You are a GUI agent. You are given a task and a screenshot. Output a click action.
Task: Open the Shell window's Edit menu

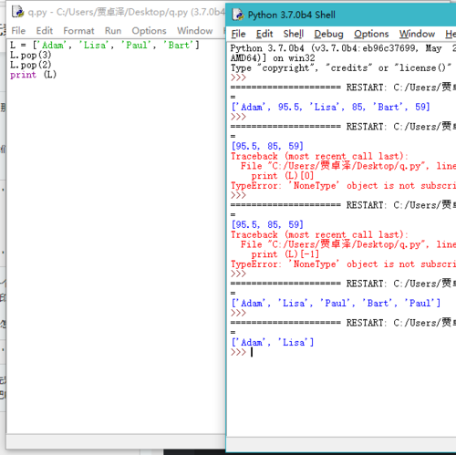[x=264, y=34]
